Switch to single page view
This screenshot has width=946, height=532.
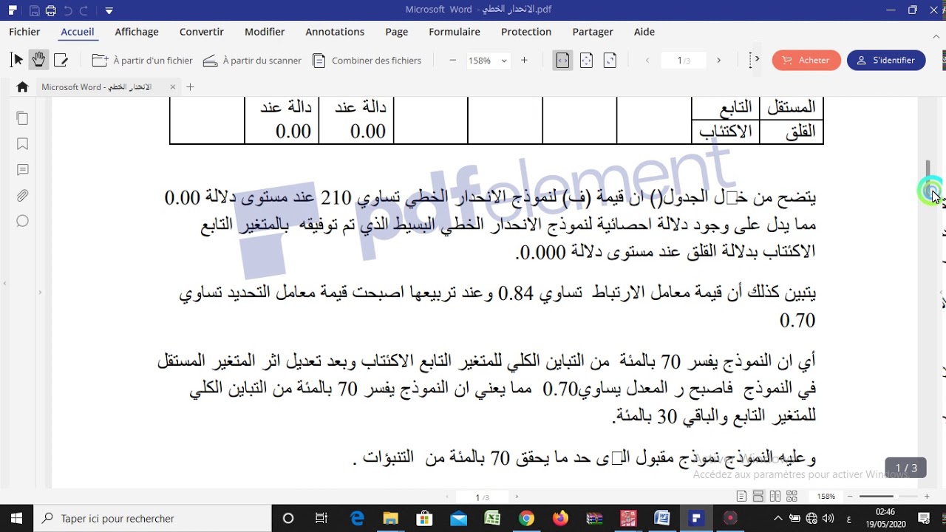741,497
